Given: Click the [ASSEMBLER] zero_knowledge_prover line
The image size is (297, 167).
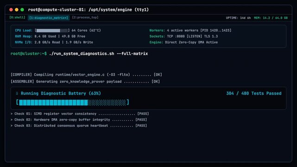Looking at the screenshot, I should click(x=85, y=82).
